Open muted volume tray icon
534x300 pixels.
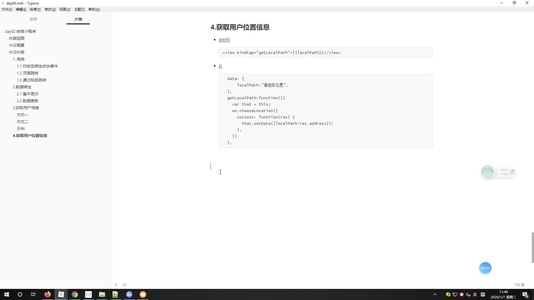tap(468, 294)
